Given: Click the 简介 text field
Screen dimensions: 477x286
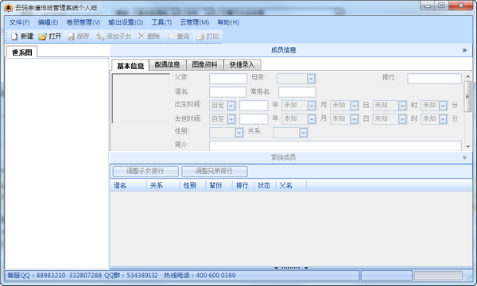Looking at the screenshot, I should (x=335, y=145).
